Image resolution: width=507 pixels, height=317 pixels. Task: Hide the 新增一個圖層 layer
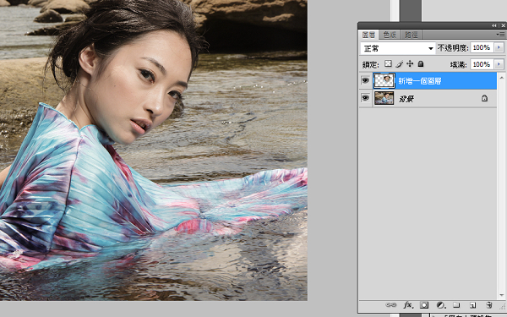[365, 80]
